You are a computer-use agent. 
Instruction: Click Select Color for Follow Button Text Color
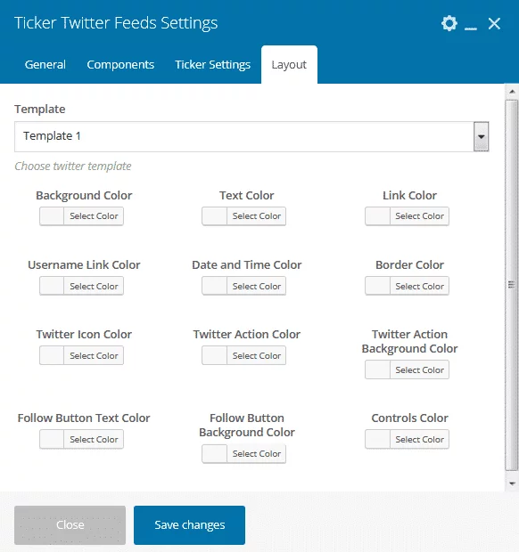[x=94, y=439]
